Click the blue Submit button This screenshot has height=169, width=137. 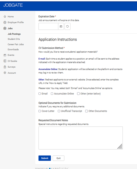45,158
